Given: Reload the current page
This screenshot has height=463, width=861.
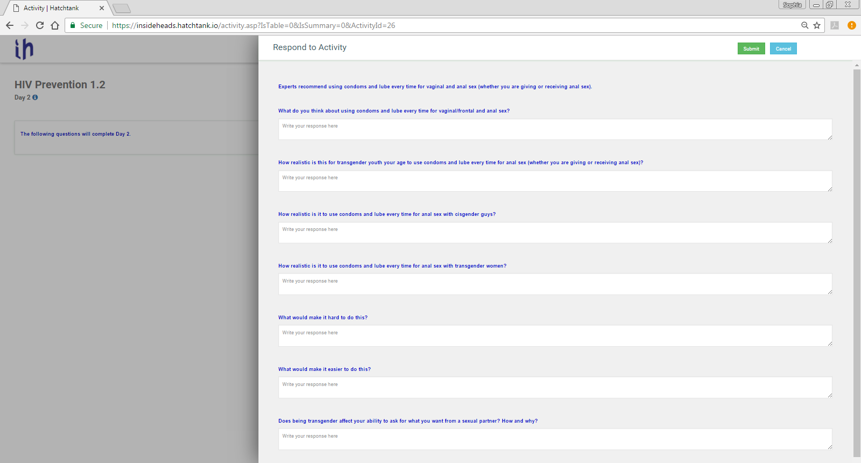Looking at the screenshot, I should coord(40,25).
